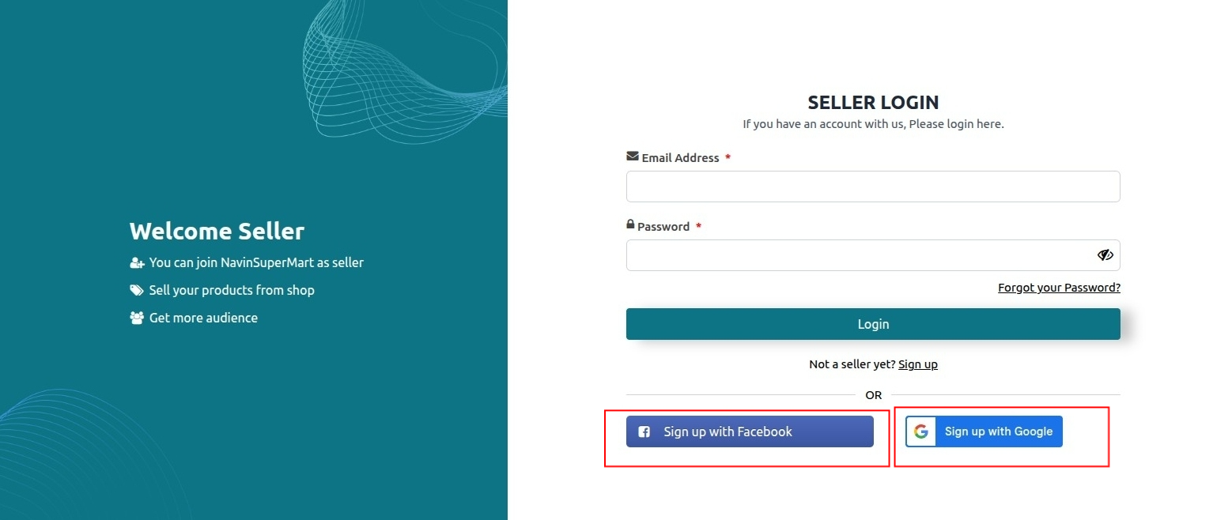
Task: Click the Email Address input field
Action: tap(873, 187)
